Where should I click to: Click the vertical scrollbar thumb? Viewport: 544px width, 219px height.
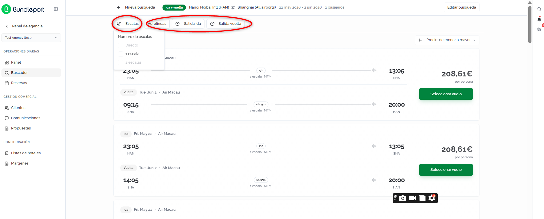tap(530, 24)
